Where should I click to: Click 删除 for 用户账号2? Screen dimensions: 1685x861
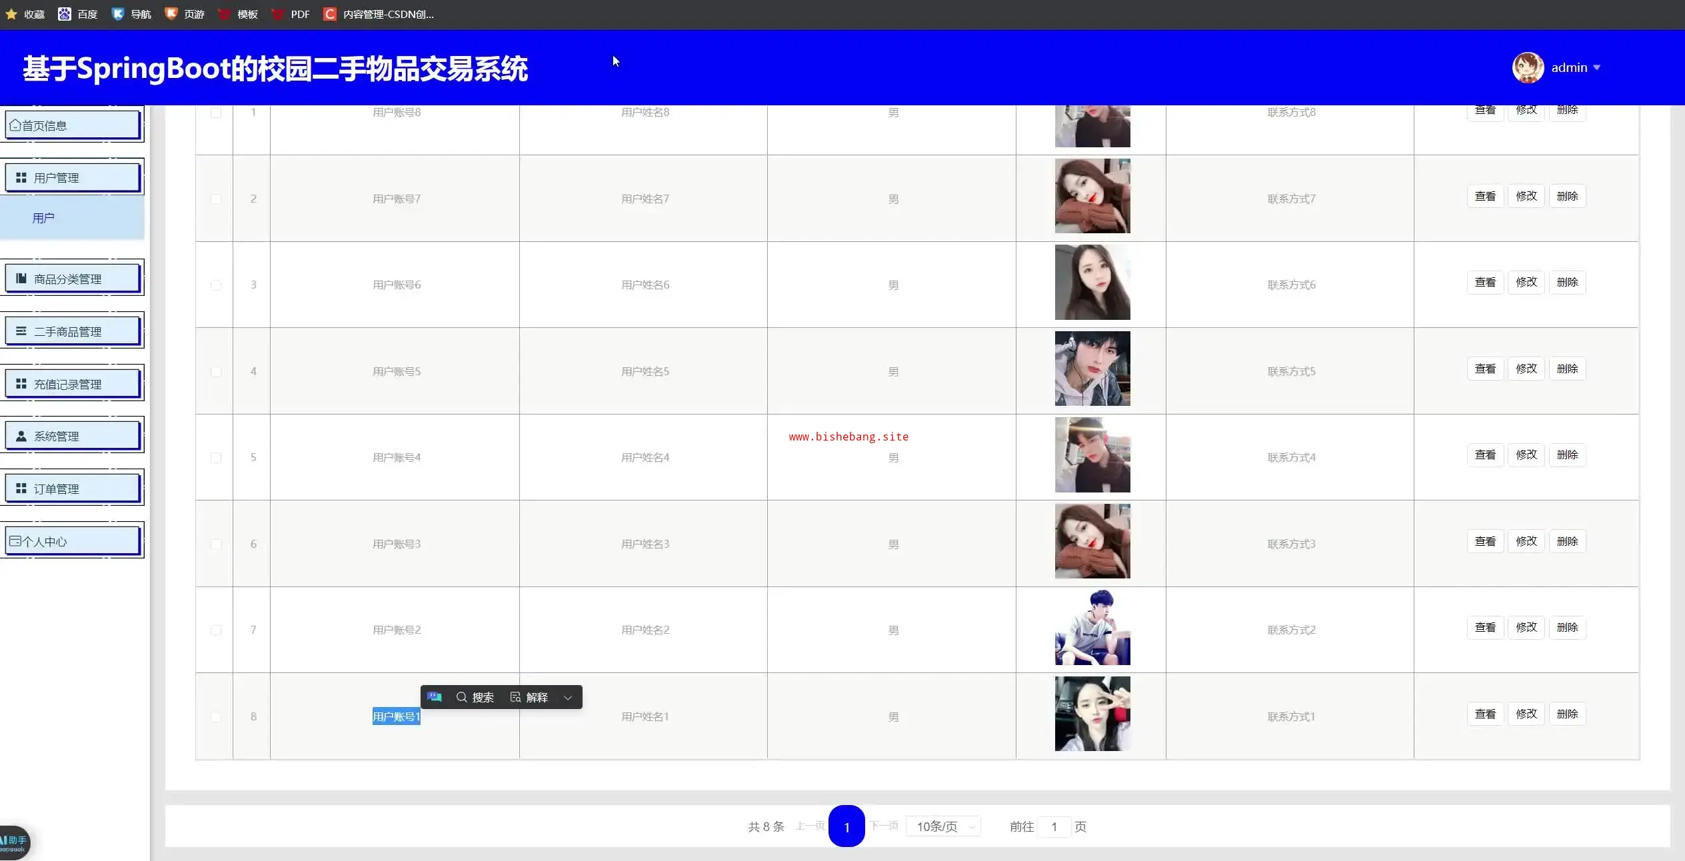(1567, 627)
